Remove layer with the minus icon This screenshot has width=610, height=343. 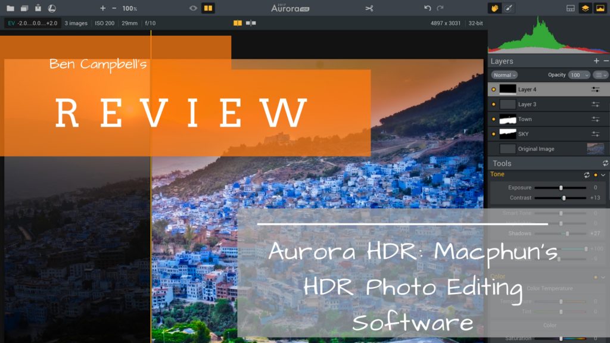click(x=606, y=61)
